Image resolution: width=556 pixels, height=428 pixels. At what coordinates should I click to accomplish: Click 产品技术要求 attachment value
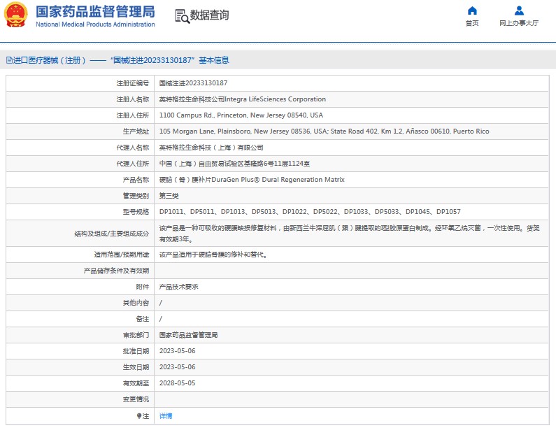(179, 287)
